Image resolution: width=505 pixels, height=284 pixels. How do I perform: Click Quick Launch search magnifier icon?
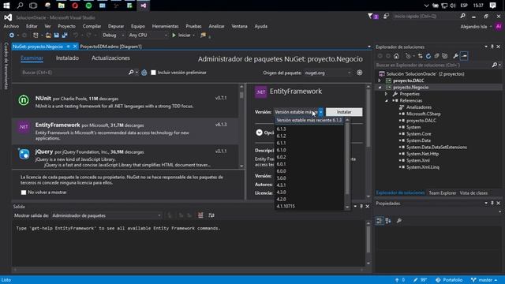pos(462,16)
